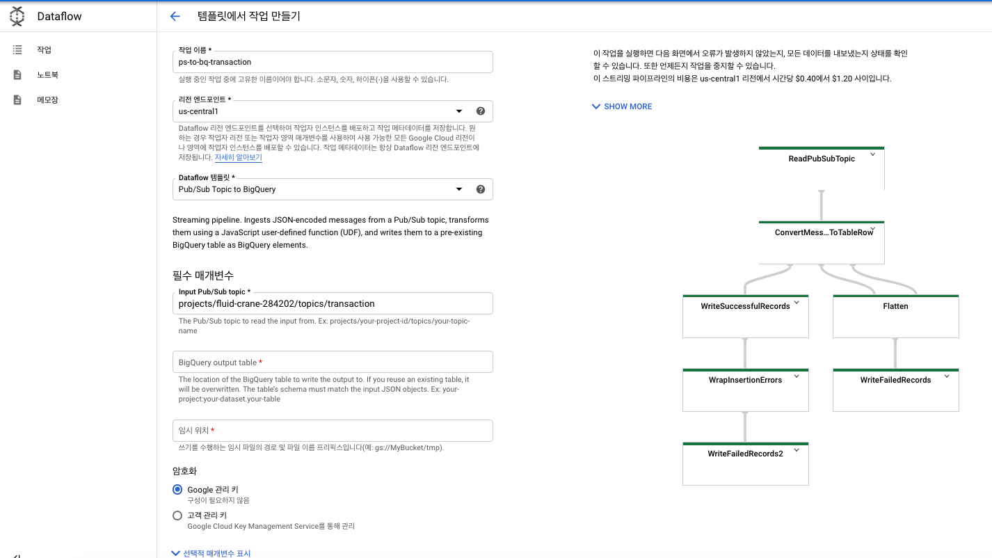
Task: Open help for 리전 엔드포인트 field
Action: [x=480, y=111]
